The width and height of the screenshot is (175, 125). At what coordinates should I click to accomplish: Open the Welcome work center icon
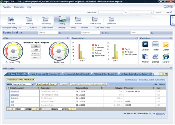point(11,19)
